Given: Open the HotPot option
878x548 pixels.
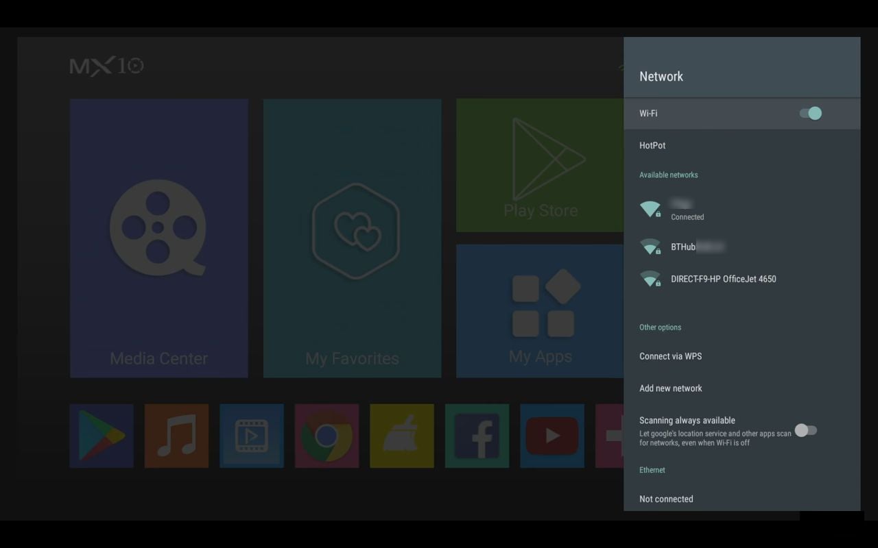Looking at the screenshot, I should pyautogui.click(x=652, y=145).
